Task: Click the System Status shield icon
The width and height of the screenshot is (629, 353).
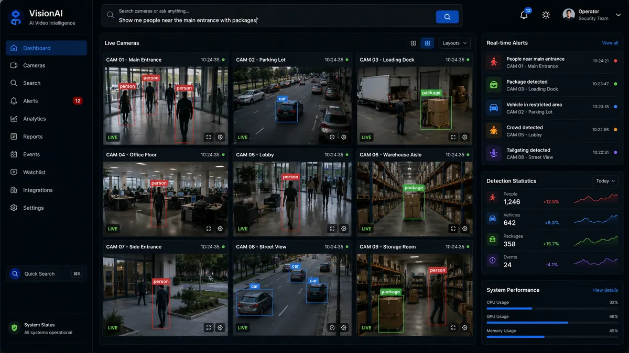Action: click(15, 328)
